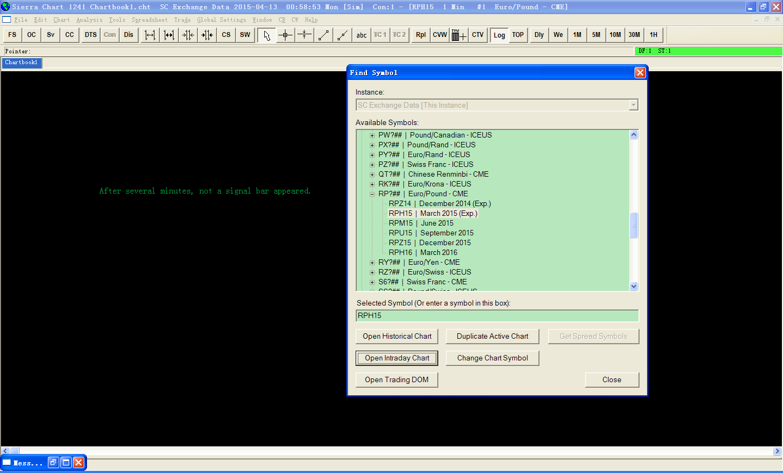Screen dimensions: 783x473
Task: Click the SW toolbar button
Action: (x=245, y=35)
